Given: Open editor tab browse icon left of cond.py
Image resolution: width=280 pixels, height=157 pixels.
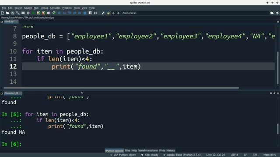Looking at the screenshot, I should 2,22.
